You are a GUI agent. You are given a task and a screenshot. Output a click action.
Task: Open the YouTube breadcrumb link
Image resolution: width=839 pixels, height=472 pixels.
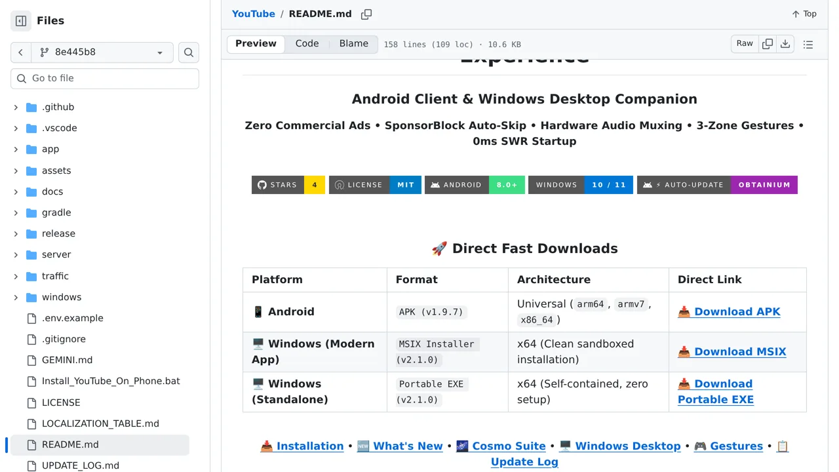tap(254, 14)
